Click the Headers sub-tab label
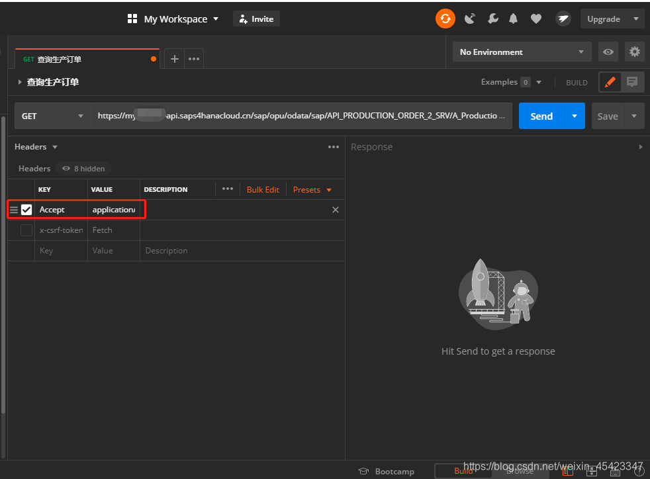 [34, 169]
